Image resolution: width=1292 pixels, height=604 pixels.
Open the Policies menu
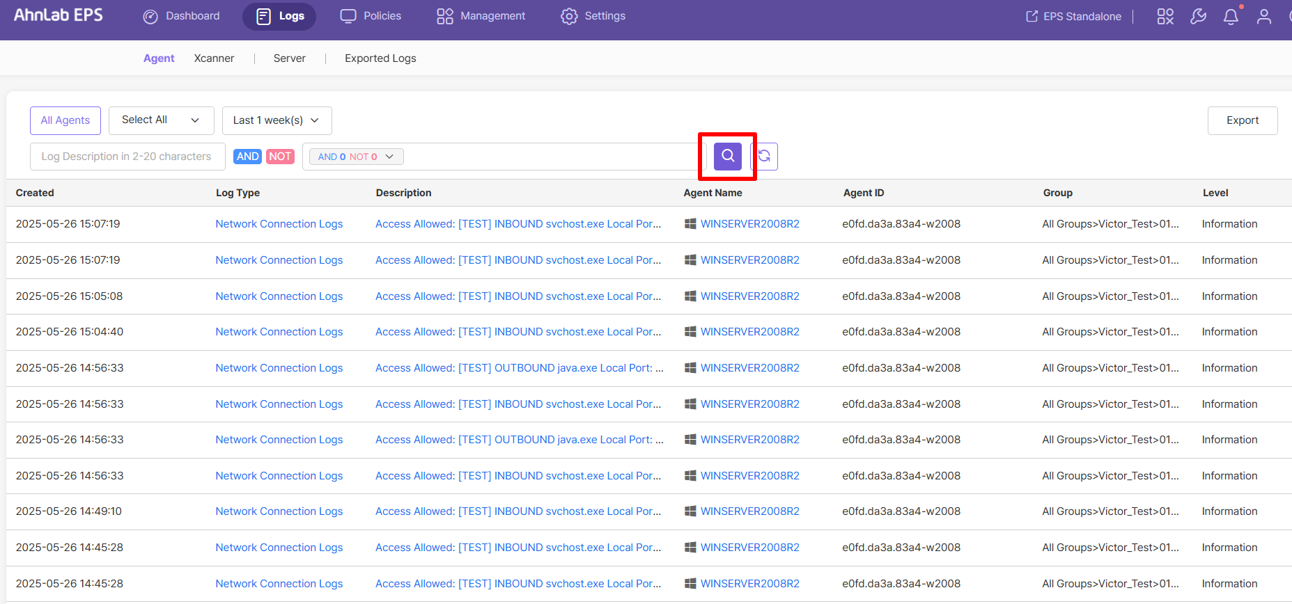[x=371, y=16]
